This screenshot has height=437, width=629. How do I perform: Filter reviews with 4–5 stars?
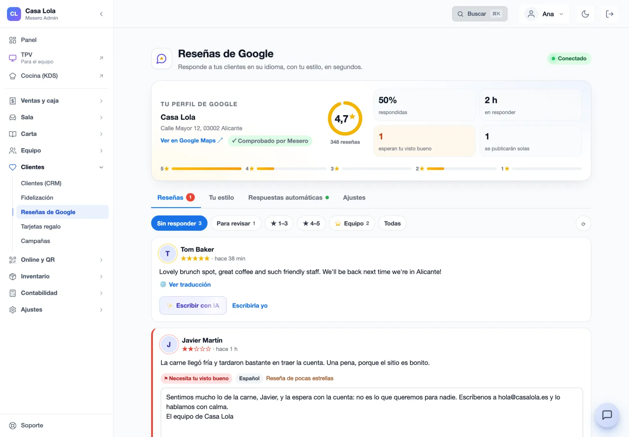pyautogui.click(x=311, y=224)
